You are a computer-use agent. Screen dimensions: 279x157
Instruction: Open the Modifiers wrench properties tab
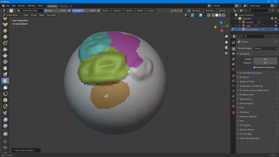click(x=234, y=81)
